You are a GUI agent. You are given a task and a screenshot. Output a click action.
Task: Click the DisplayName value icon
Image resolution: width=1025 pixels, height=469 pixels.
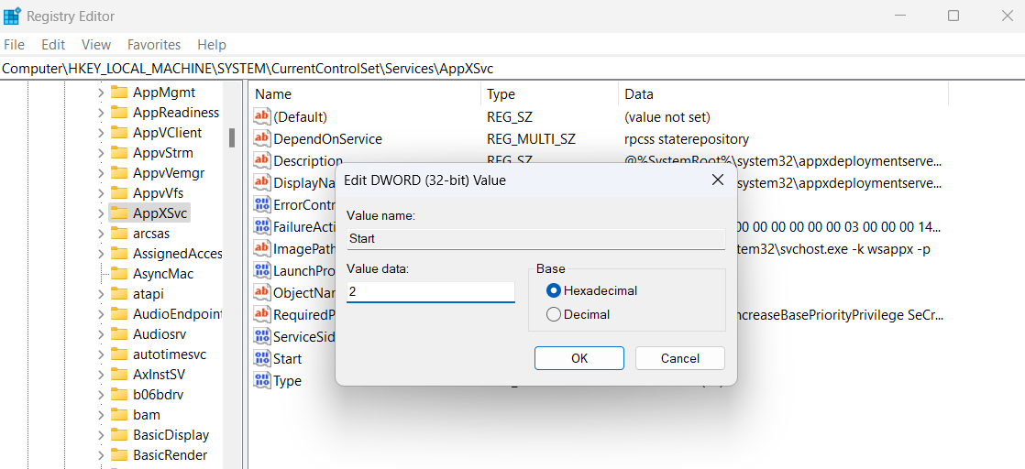pyautogui.click(x=262, y=183)
